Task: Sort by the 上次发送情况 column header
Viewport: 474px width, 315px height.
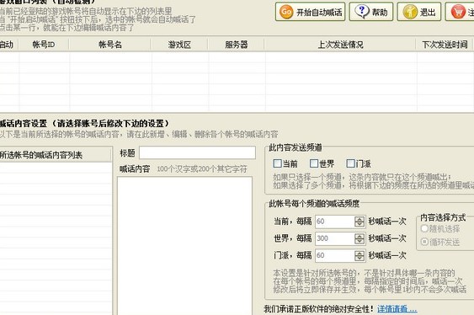Action: (340, 45)
